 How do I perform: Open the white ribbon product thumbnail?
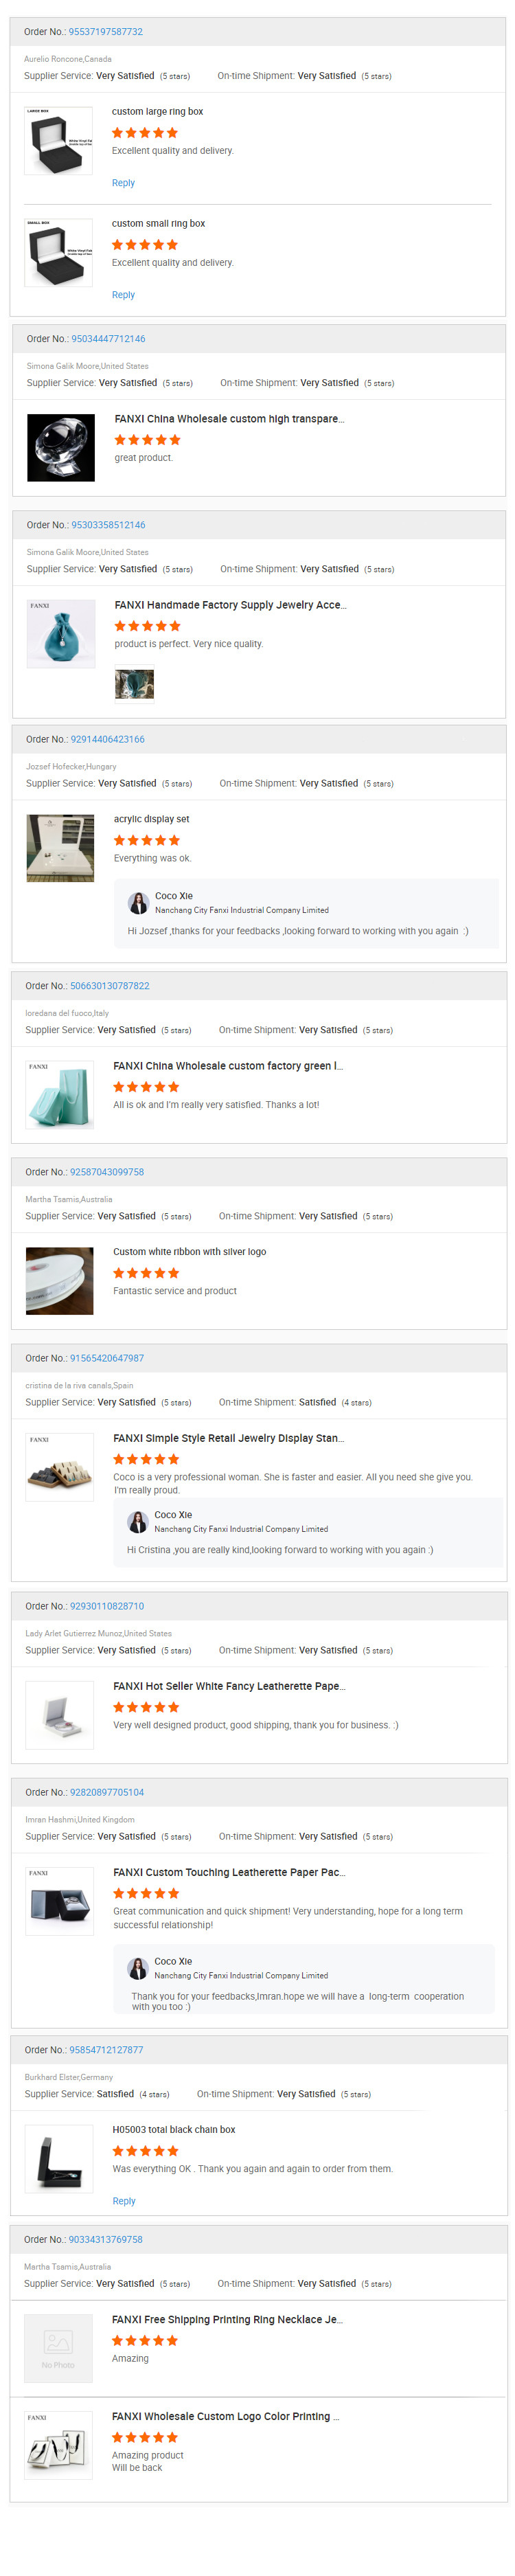tap(60, 1281)
